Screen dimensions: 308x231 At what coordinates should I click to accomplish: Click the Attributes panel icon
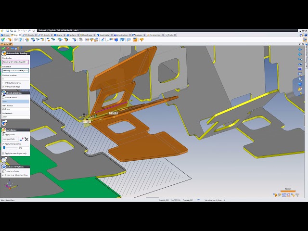coord(4,130)
